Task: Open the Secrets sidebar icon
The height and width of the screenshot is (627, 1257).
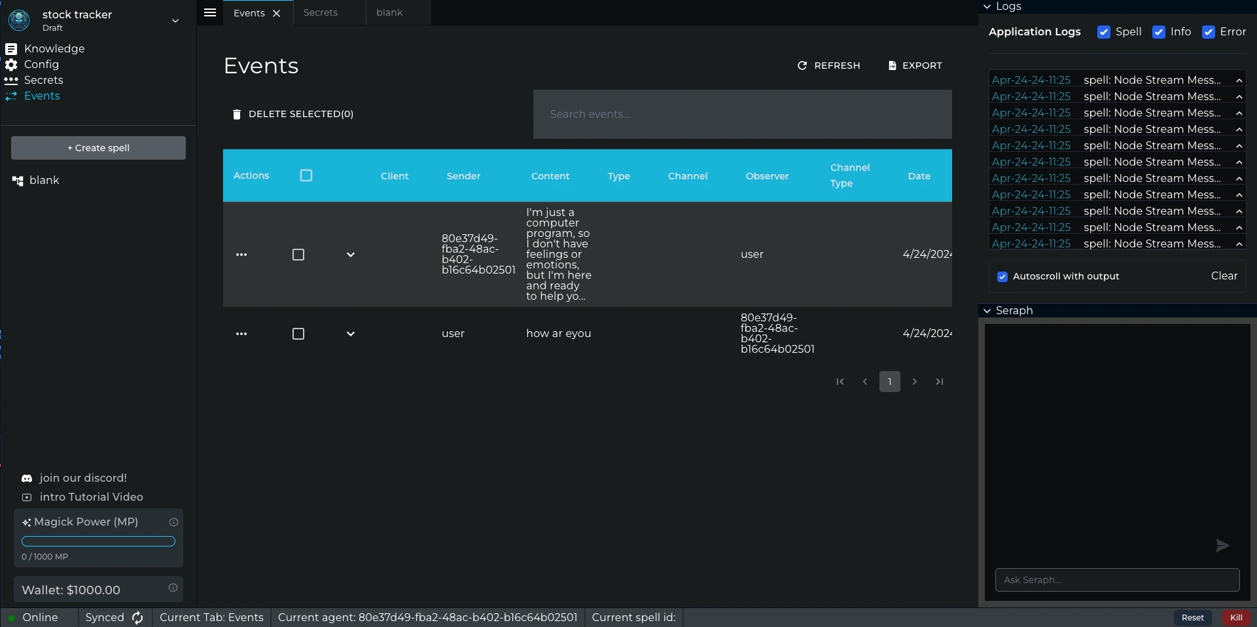Action: [11, 80]
